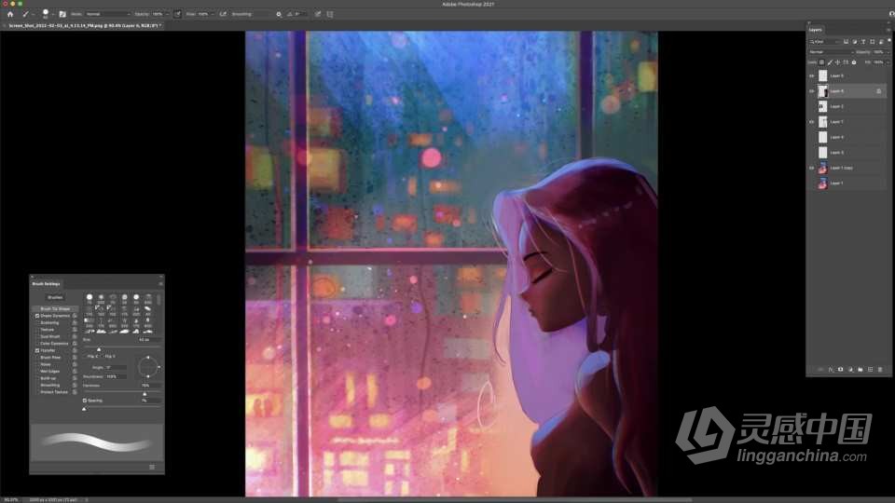
Task: Lock all padlock icon
Action: (x=854, y=62)
